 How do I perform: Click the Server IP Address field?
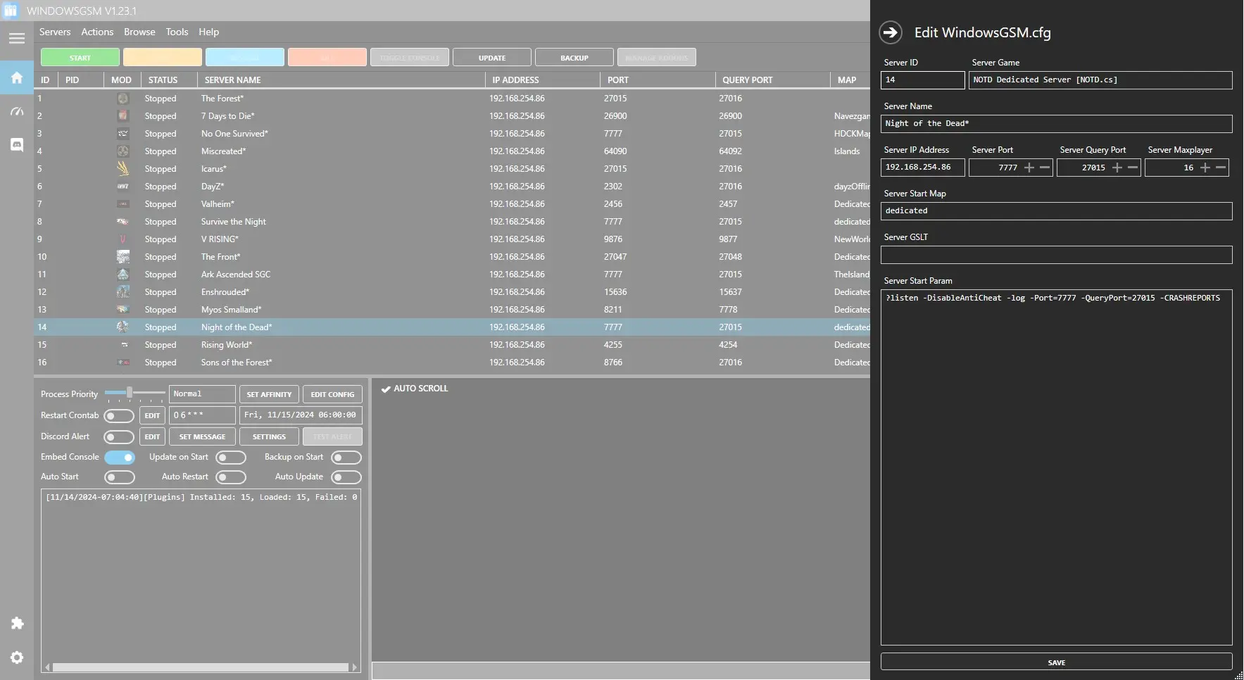[922, 168]
